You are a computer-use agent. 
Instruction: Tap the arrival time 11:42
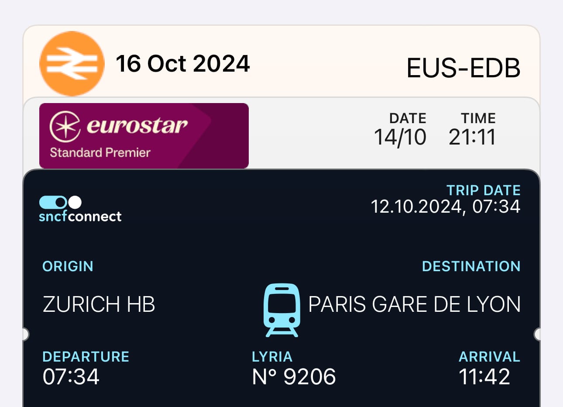(x=484, y=376)
